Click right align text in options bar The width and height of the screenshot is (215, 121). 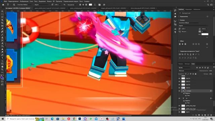click(x=86, y=5)
